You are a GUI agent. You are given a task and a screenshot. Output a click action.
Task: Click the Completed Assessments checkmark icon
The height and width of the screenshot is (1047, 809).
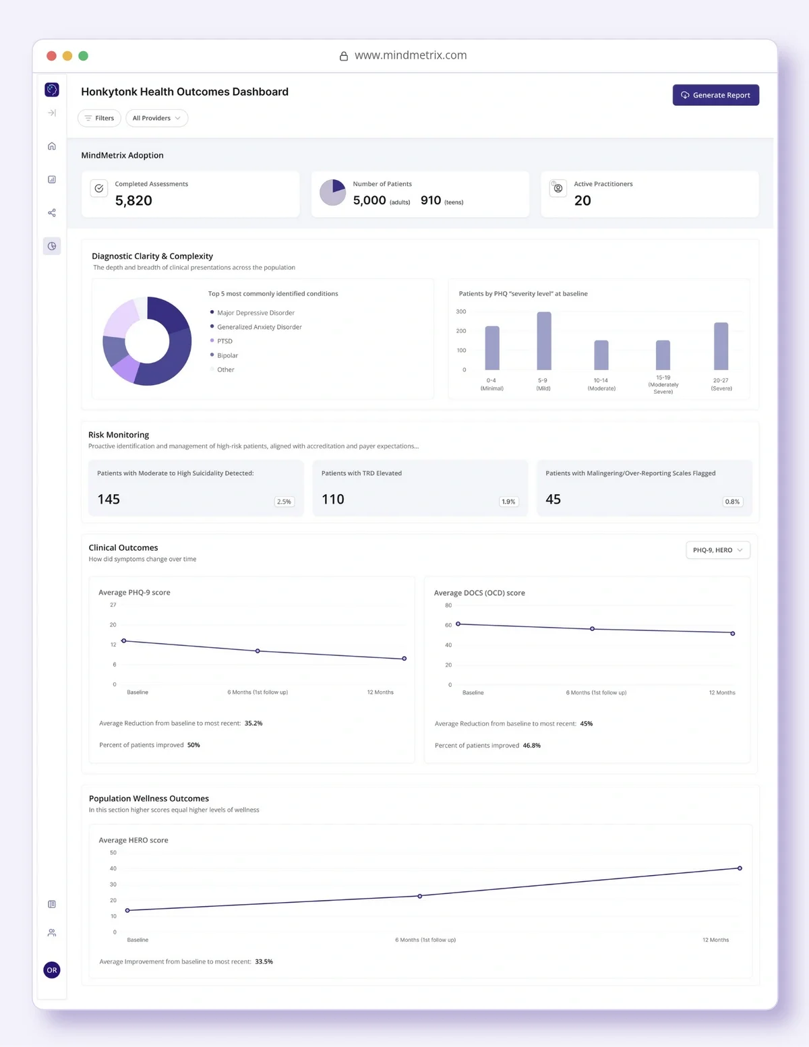coord(99,189)
